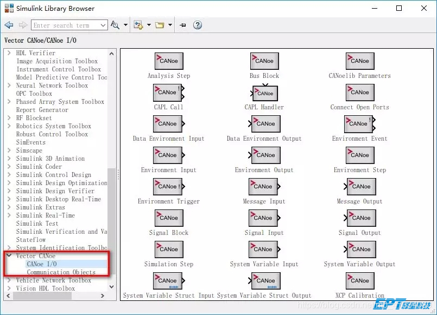Screen dimensions: 437x315
Task: Click the tree horizontal scrollbar thumb
Action: click(x=42, y=296)
